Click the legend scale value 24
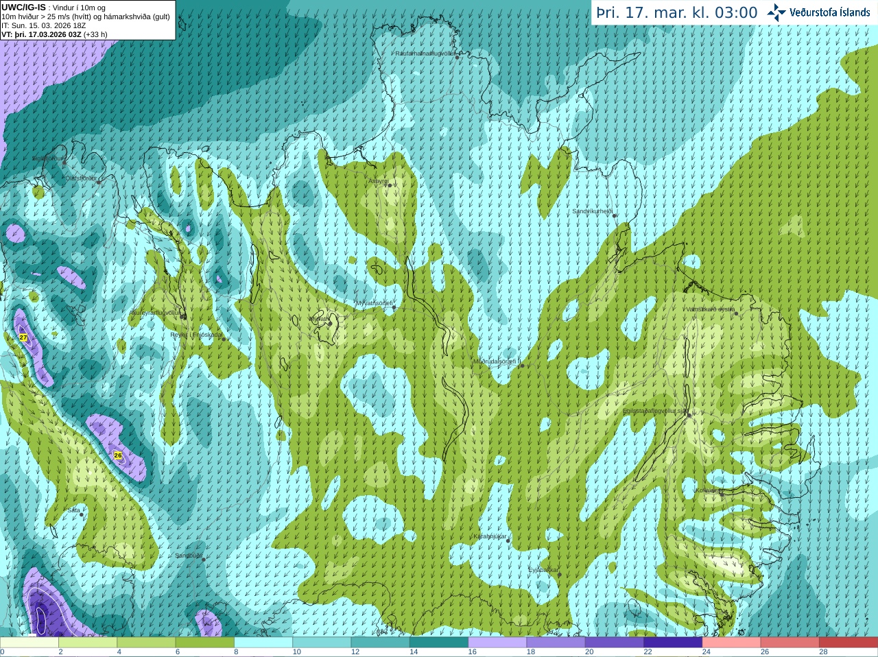This screenshot has height=657, width=878. (x=707, y=652)
